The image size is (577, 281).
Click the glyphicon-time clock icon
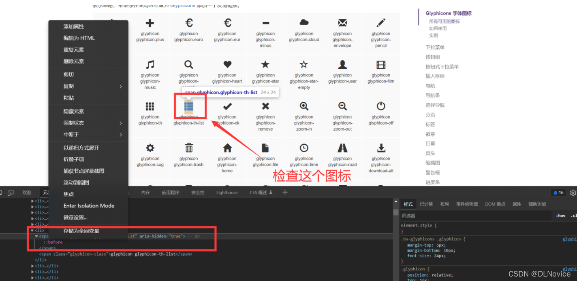tap(304, 148)
